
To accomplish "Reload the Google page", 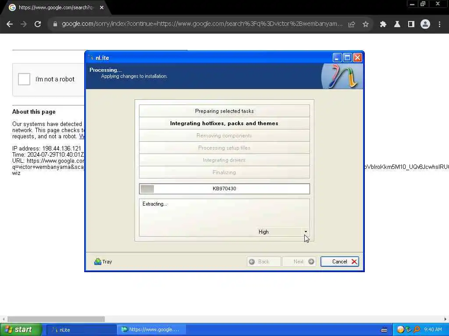I will pos(38,24).
